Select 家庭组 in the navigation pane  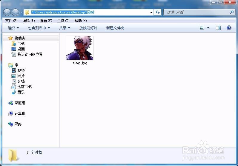click(20, 103)
